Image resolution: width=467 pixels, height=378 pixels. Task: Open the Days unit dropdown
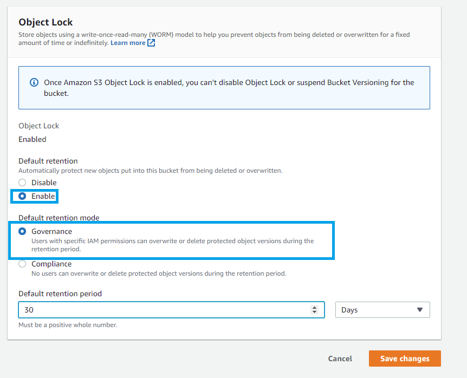click(382, 310)
